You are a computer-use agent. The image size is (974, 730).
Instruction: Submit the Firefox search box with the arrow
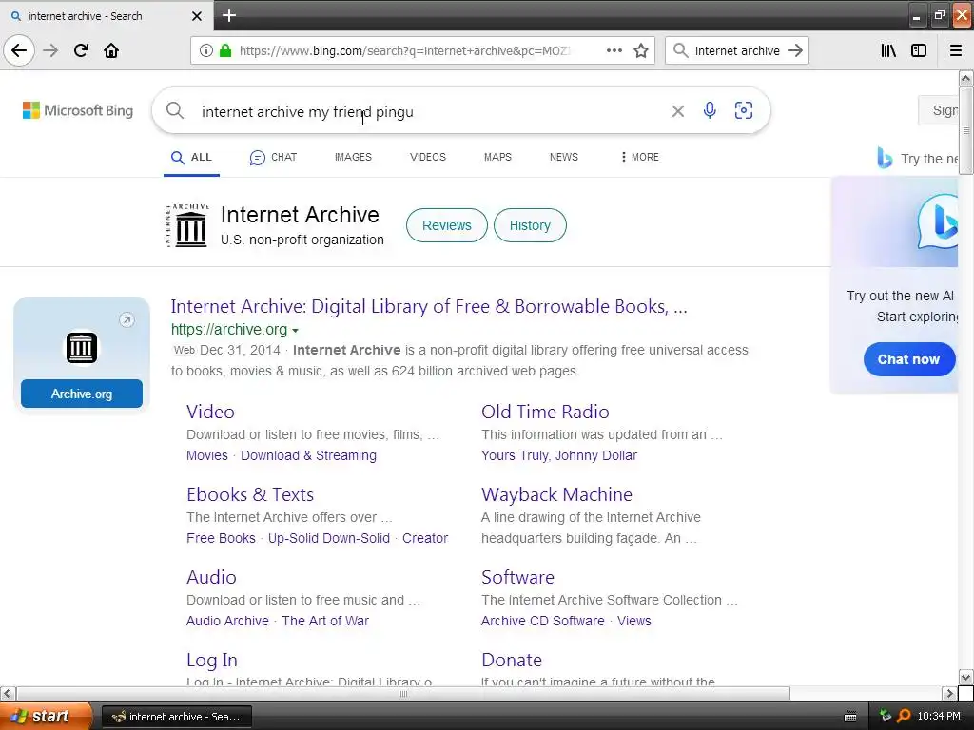click(x=795, y=50)
